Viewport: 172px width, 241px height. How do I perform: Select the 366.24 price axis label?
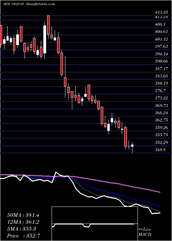[161, 113]
